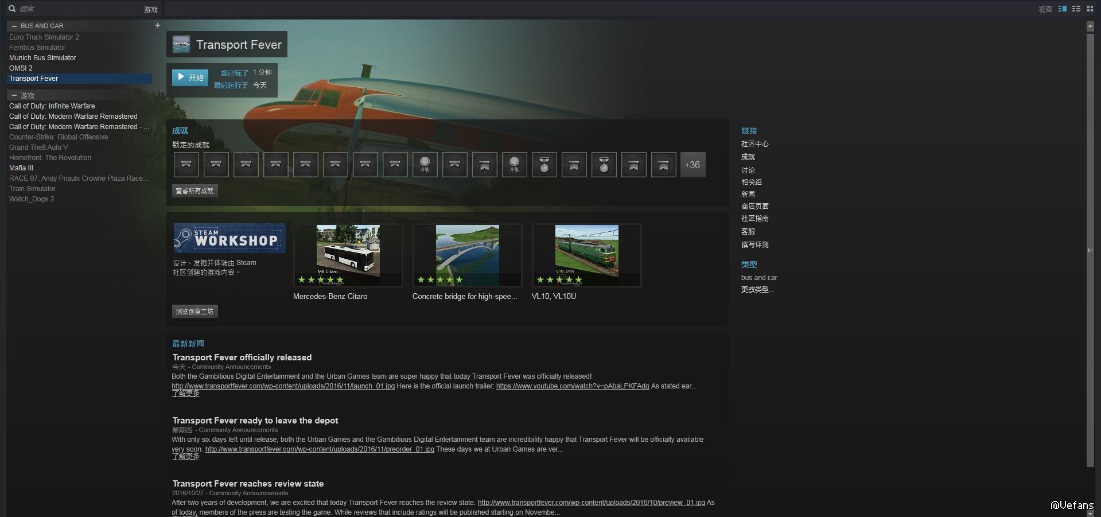Image resolution: width=1101 pixels, height=517 pixels.
Task: Select Transport Fever in the game list
Action: [79, 79]
